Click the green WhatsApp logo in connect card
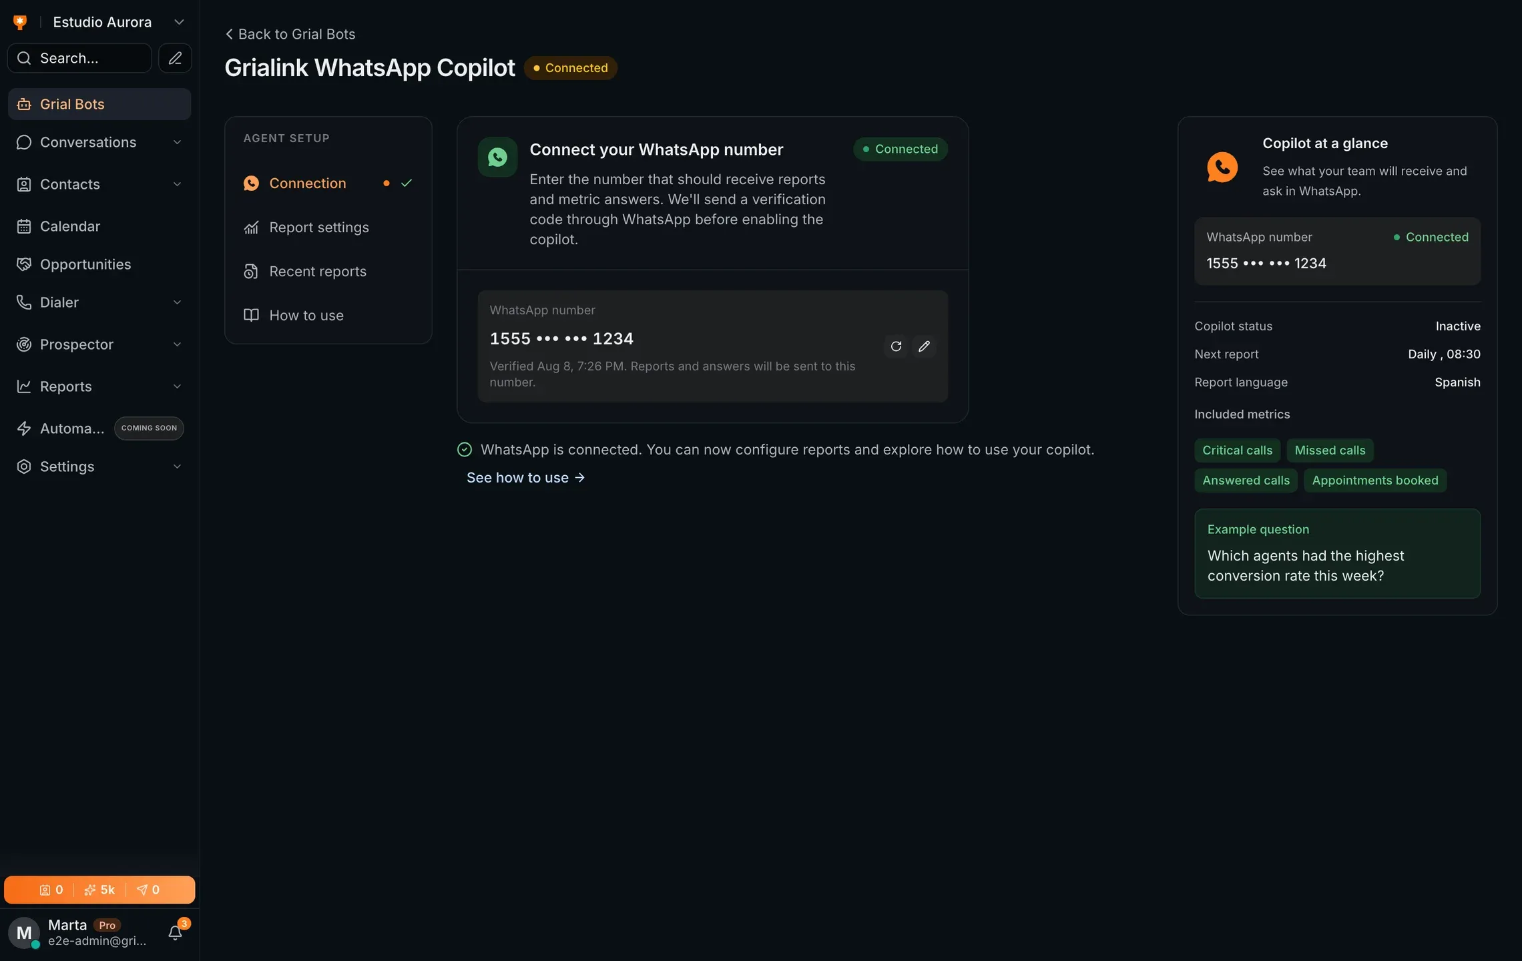The image size is (1522, 961). click(x=497, y=157)
